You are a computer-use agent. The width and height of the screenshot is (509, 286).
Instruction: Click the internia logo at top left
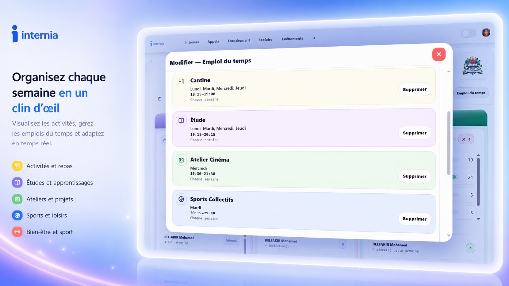click(x=35, y=34)
